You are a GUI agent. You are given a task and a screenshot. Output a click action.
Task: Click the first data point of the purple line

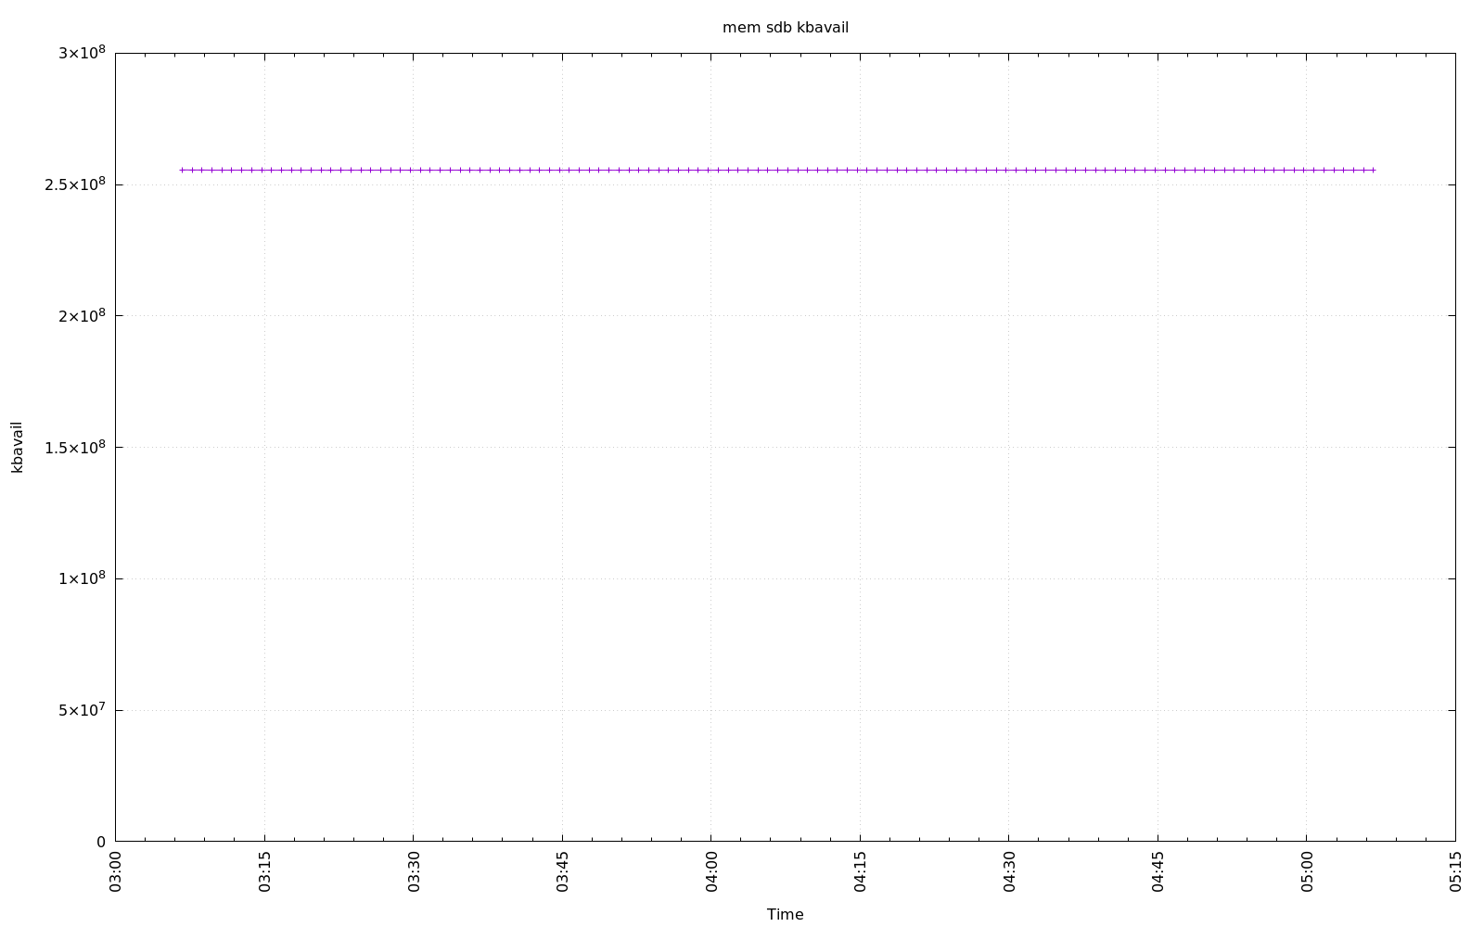click(182, 170)
